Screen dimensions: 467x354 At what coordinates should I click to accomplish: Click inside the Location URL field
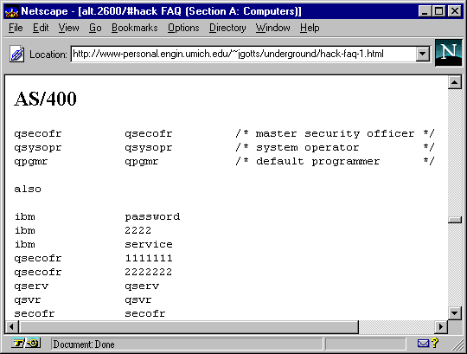[243, 54]
